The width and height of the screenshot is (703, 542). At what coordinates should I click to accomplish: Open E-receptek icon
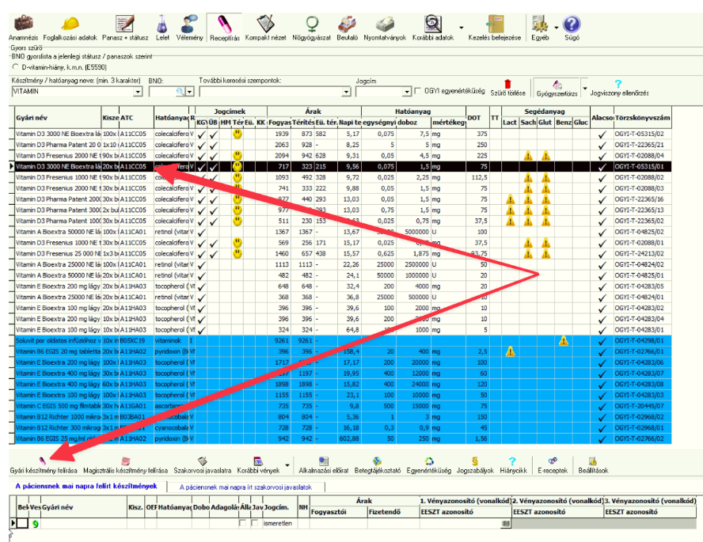tap(553, 461)
